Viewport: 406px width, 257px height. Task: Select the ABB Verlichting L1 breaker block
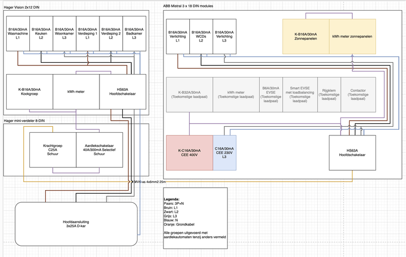click(x=178, y=36)
